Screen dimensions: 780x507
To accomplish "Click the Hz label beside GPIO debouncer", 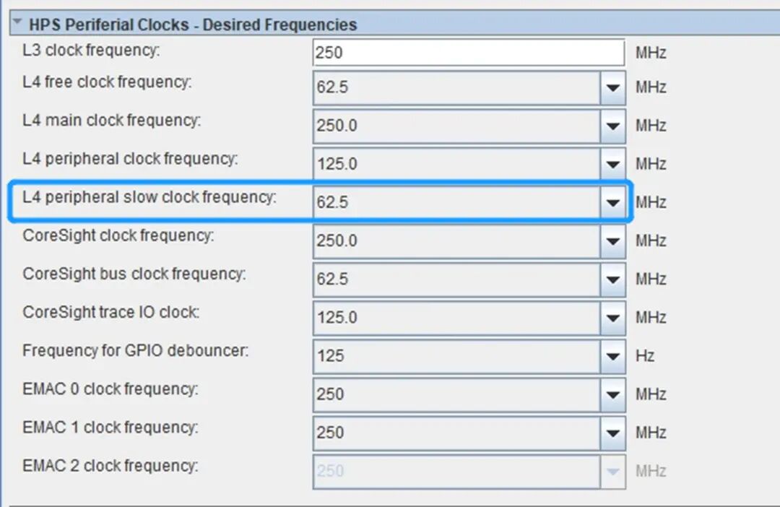I will 646,356.
